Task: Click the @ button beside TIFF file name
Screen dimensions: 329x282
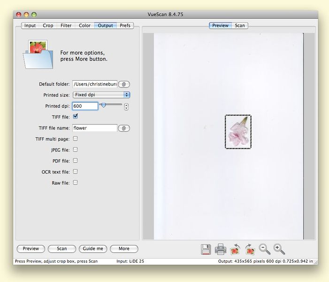Action: coord(124,128)
